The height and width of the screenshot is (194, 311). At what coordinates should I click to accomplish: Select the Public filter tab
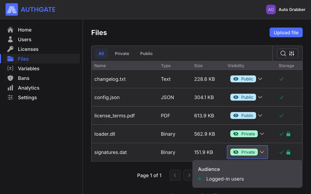tap(146, 53)
